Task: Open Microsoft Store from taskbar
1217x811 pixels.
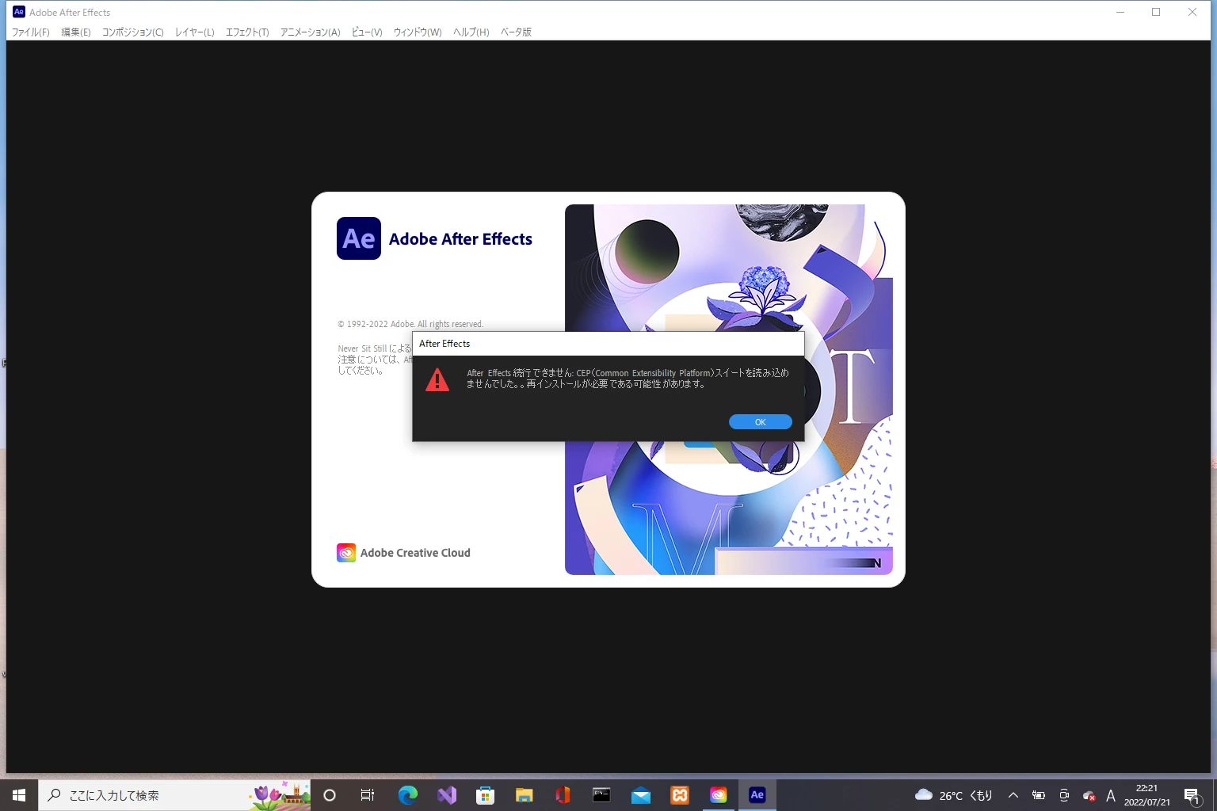Action: click(485, 795)
